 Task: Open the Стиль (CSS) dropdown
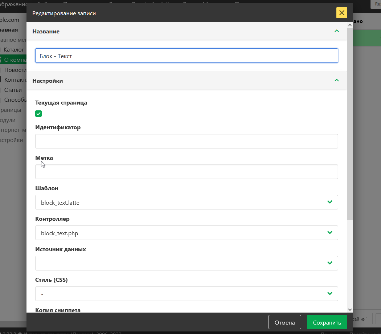187,294
